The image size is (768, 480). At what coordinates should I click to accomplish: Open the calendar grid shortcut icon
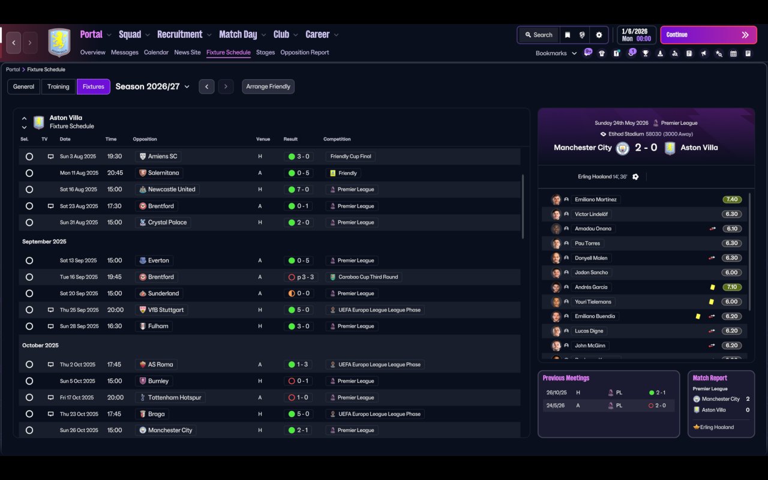click(733, 53)
